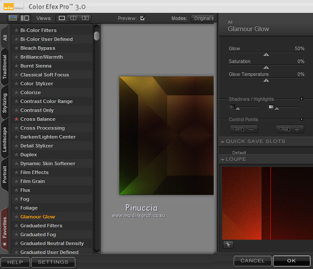
Task: Click the add control point button
Action: click(x=290, y=129)
